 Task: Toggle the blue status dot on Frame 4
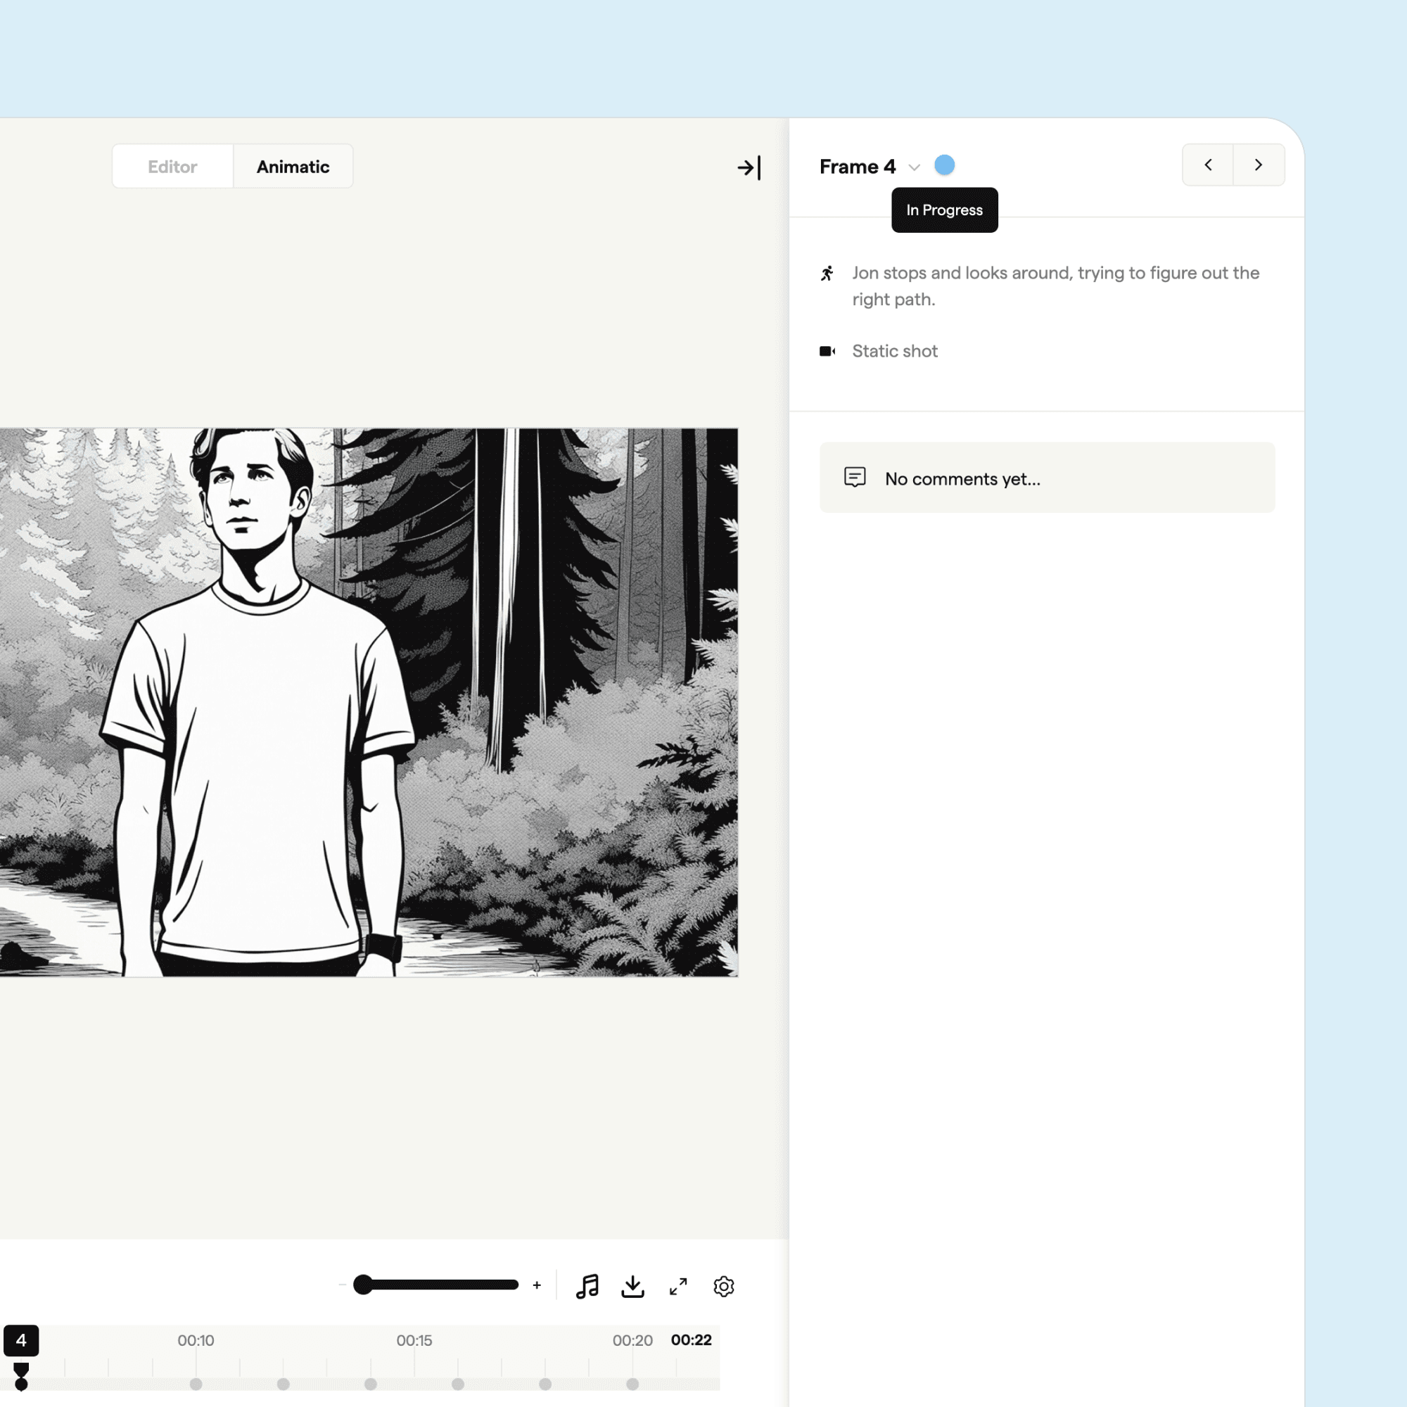point(944,165)
